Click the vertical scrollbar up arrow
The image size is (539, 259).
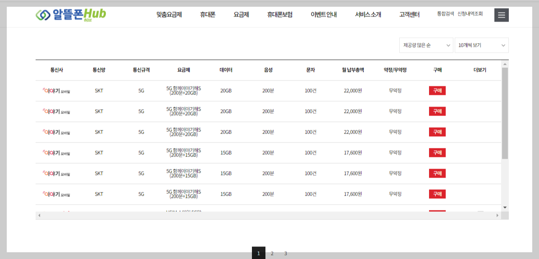(x=505, y=64)
